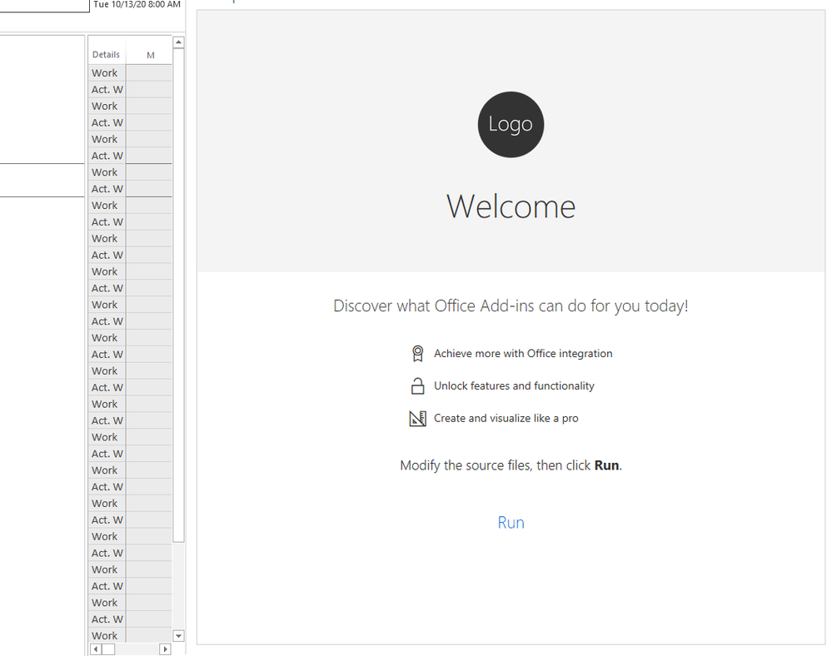Image resolution: width=832 pixels, height=656 pixels.
Task: Click 'Achieve more with Office integration' text
Action: coord(523,353)
